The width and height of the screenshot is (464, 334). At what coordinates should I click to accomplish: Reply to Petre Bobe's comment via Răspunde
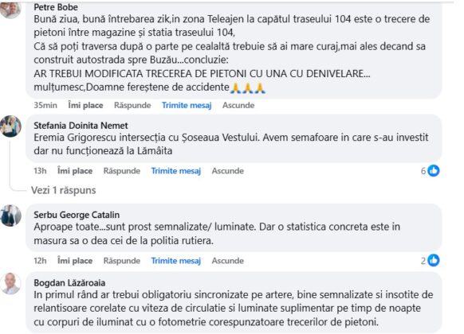[132, 105]
